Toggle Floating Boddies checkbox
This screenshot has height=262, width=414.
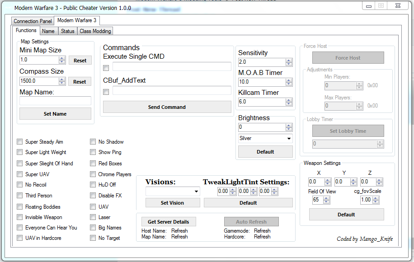19,206
